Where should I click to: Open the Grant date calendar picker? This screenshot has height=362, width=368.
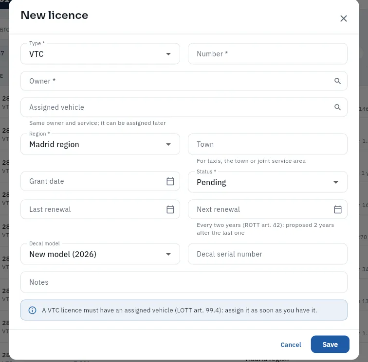pyautogui.click(x=170, y=181)
